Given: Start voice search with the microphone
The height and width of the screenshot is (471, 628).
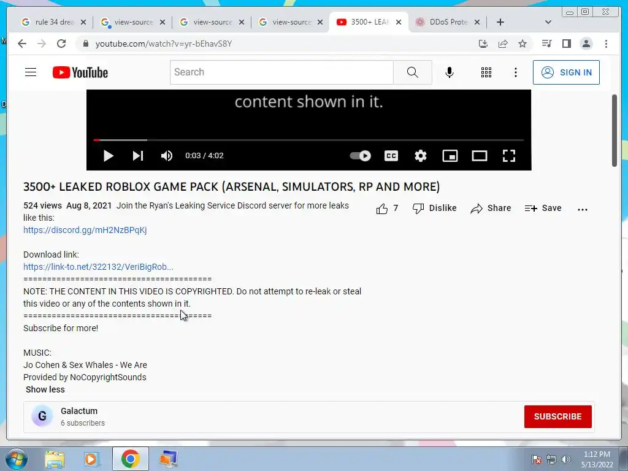Looking at the screenshot, I should tap(450, 72).
